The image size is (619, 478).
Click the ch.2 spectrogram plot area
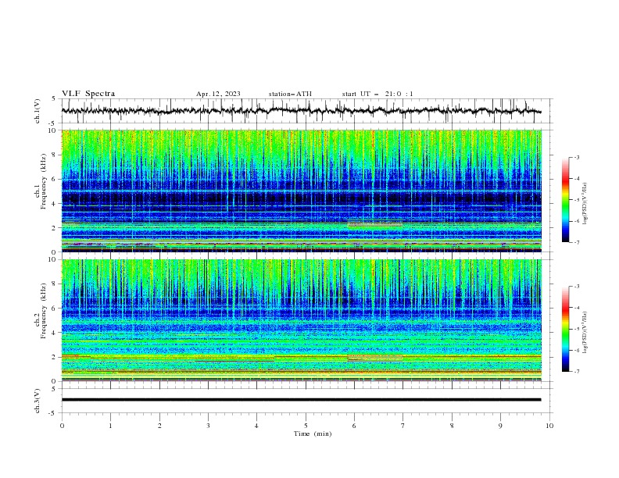301,320
